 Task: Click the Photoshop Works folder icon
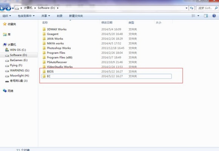pos(44,48)
